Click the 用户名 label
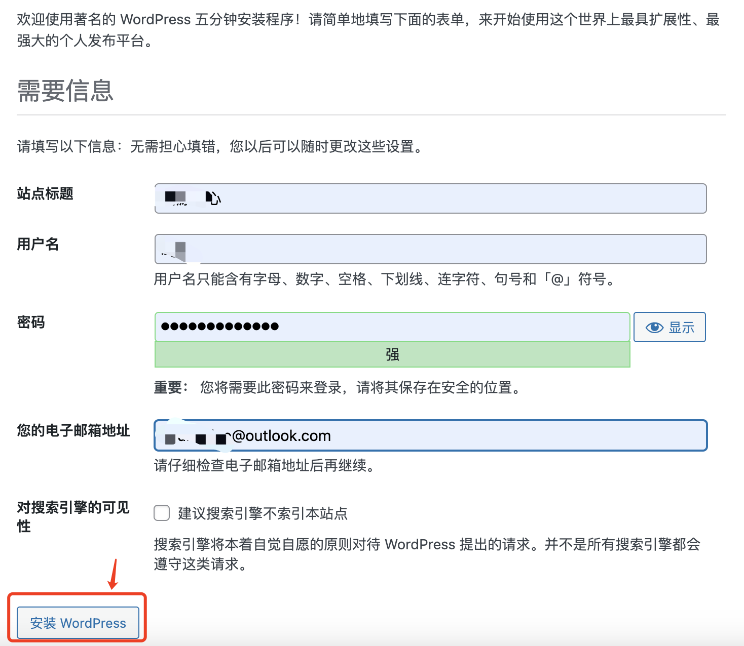The width and height of the screenshot is (744, 646). tap(38, 244)
